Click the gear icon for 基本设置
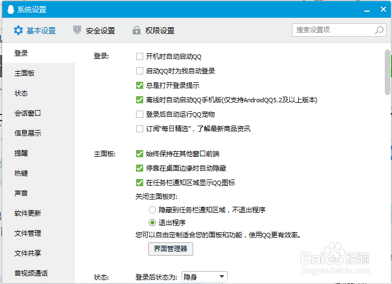This screenshot has height=284, width=392. pos(18,31)
